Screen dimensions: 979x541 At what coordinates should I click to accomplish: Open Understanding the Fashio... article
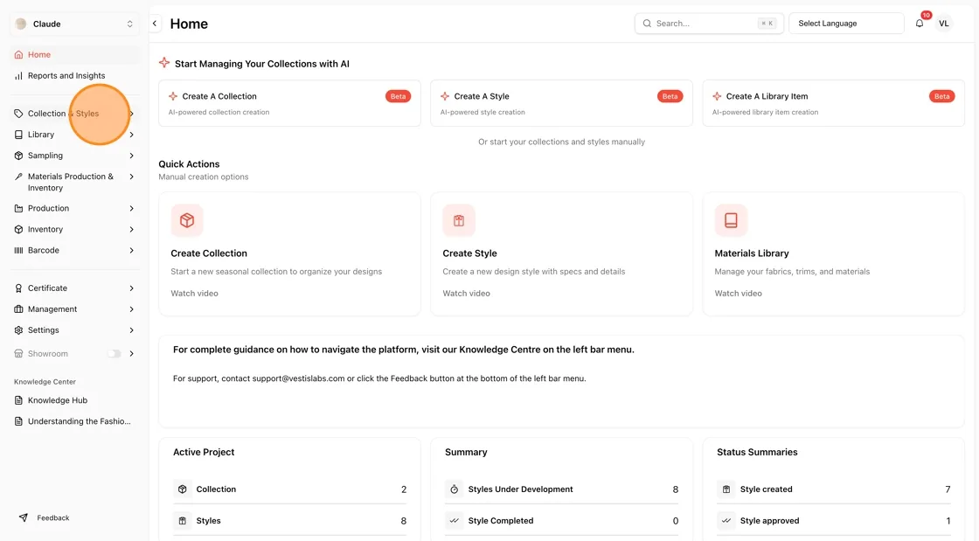coord(74,421)
